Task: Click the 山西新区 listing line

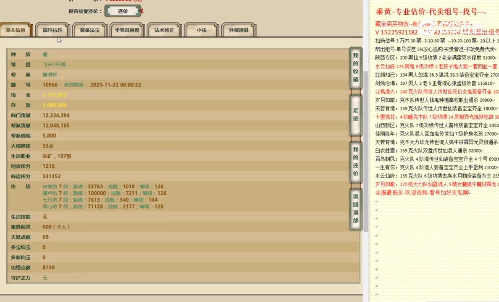Action: [437, 125]
